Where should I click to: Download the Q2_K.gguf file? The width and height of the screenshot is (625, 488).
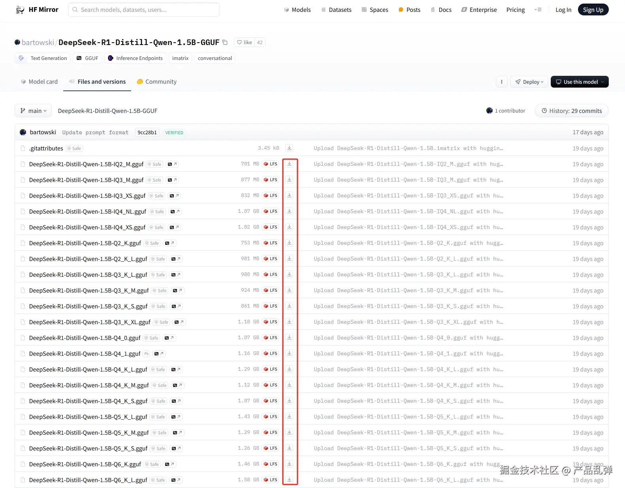pyautogui.click(x=289, y=243)
